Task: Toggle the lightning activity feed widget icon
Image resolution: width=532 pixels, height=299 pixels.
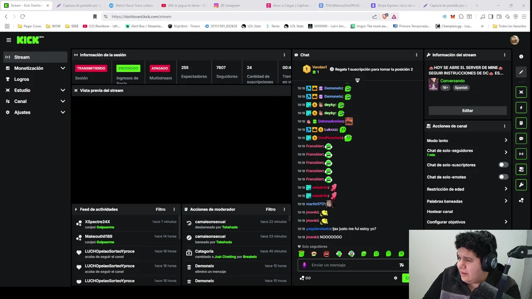Action: (x=521, y=108)
